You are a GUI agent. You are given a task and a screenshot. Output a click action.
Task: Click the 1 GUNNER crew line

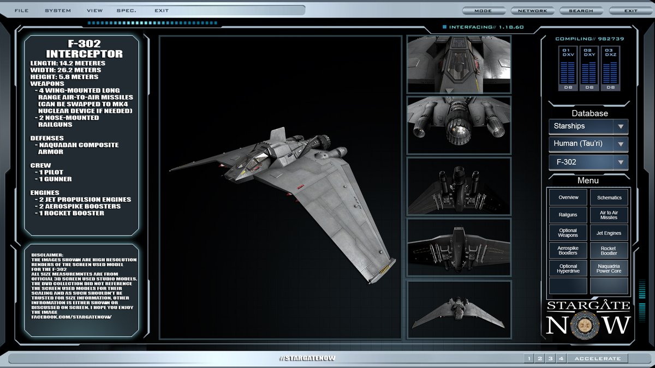click(x=53, y=179)
